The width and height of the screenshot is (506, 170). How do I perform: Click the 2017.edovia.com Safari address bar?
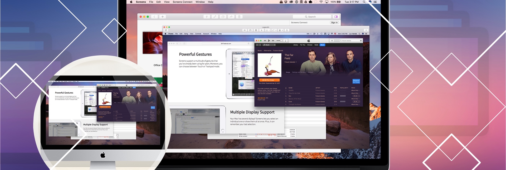point(226,43)
